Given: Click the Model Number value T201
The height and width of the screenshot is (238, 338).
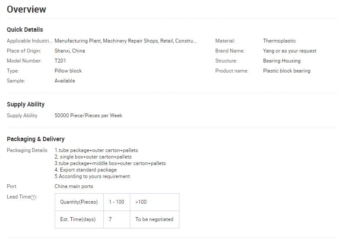Looking at the screenshot, I should [x=60, y=61].
